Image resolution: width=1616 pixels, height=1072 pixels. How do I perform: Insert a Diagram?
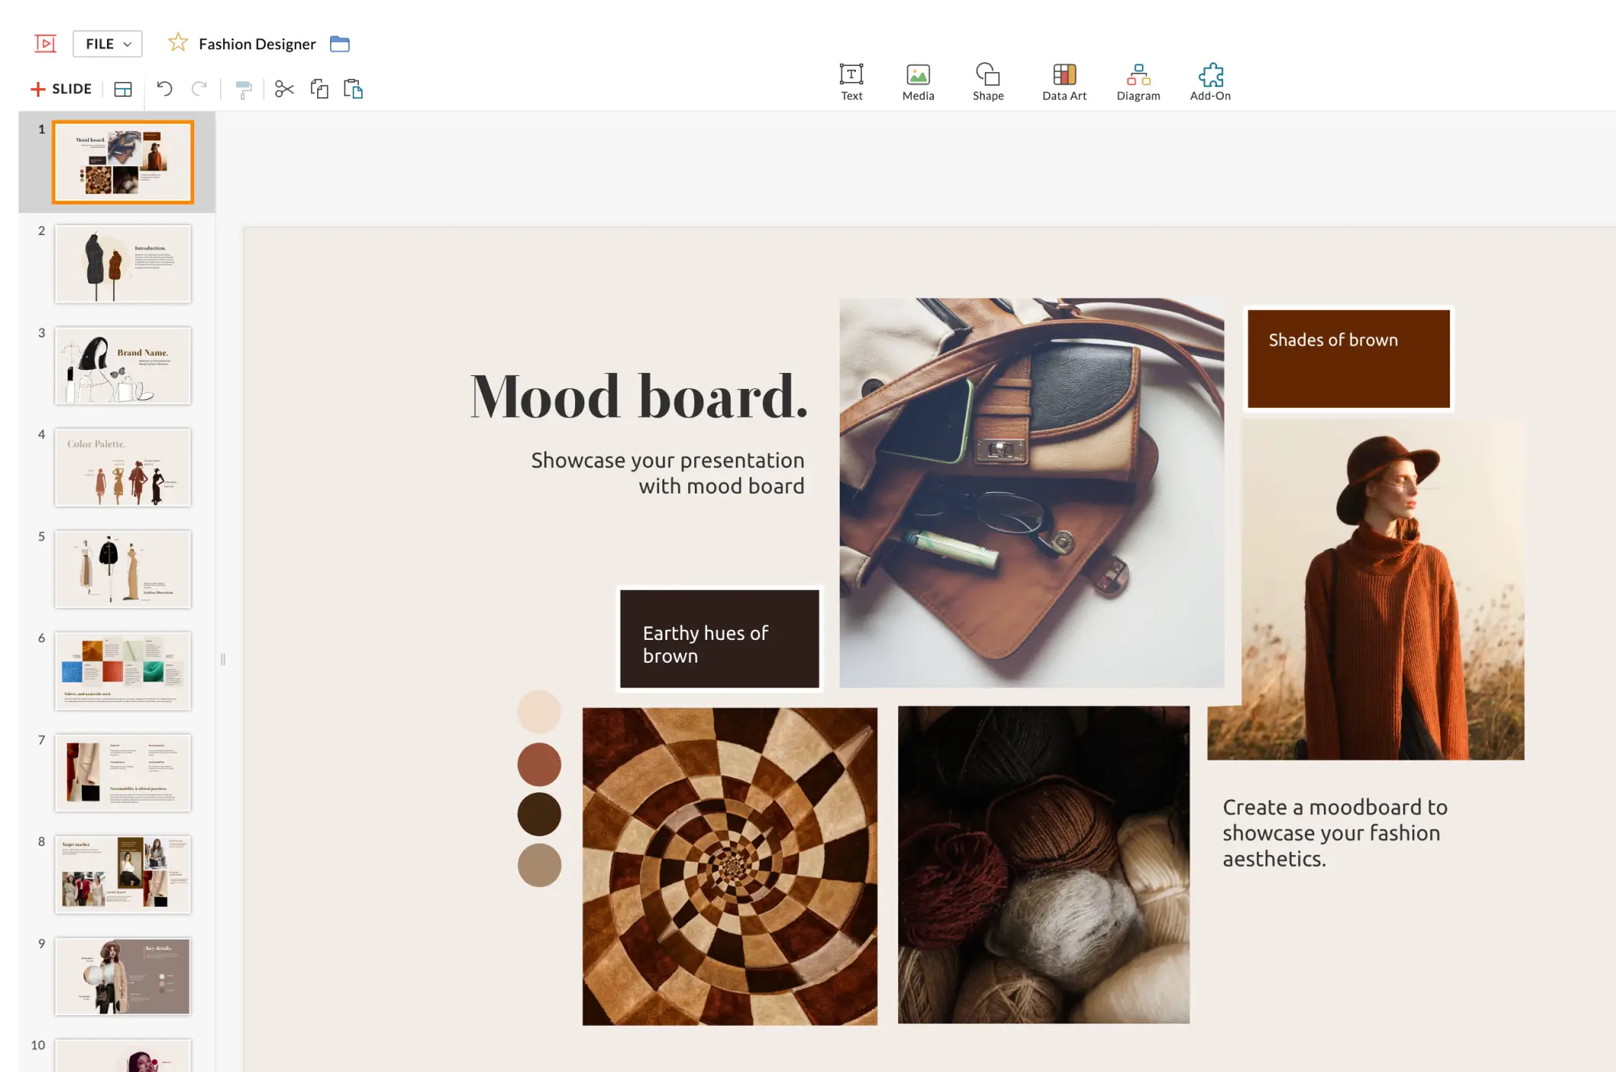click(x=1138, y=82)
